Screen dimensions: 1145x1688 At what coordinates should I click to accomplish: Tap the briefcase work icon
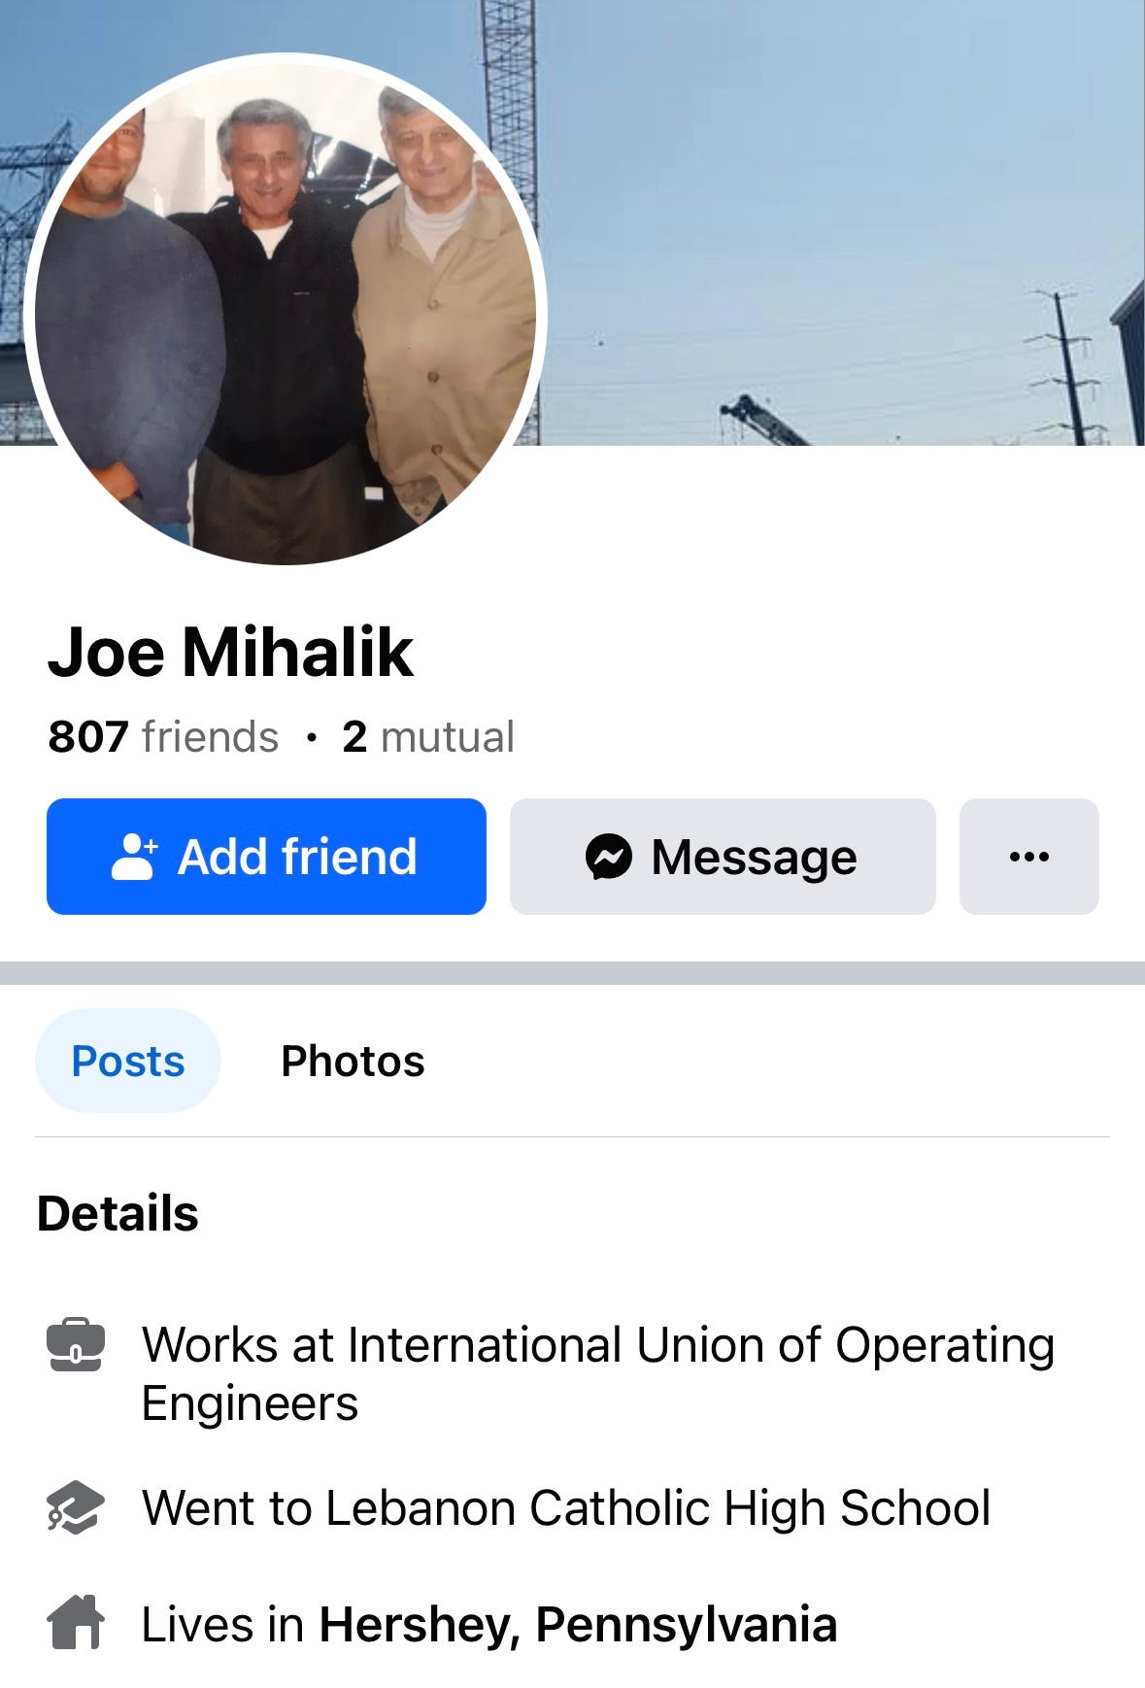[x=75, y=1345]
